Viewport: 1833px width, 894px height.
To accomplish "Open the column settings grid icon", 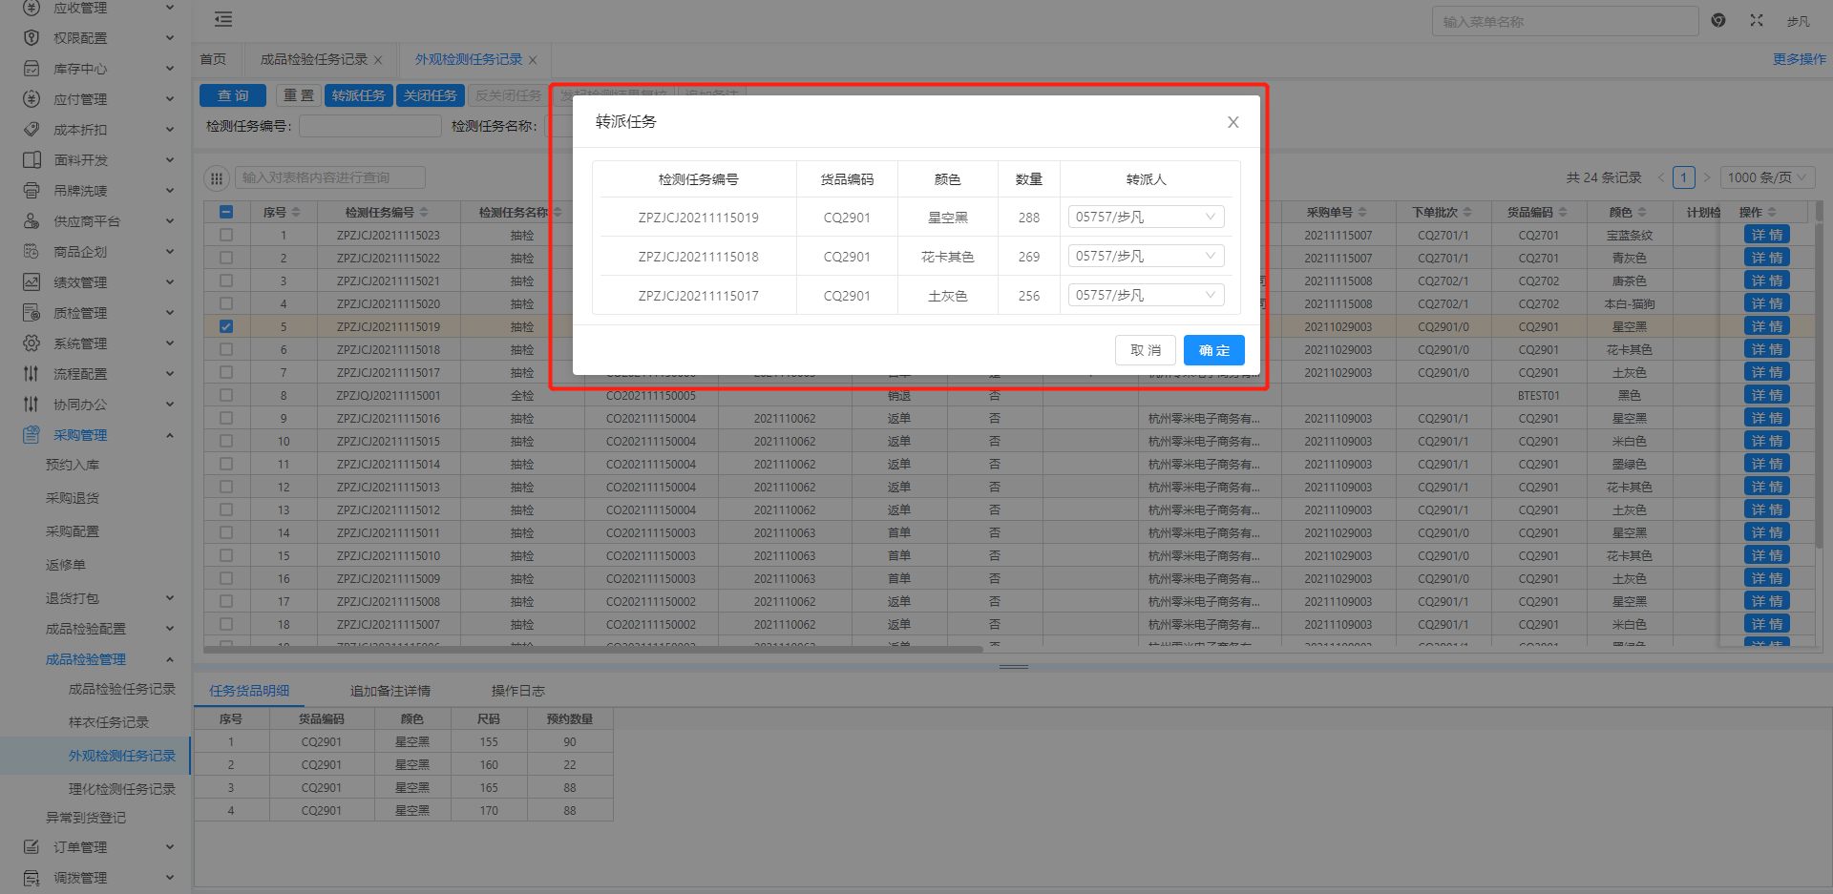I will (217, 177).
